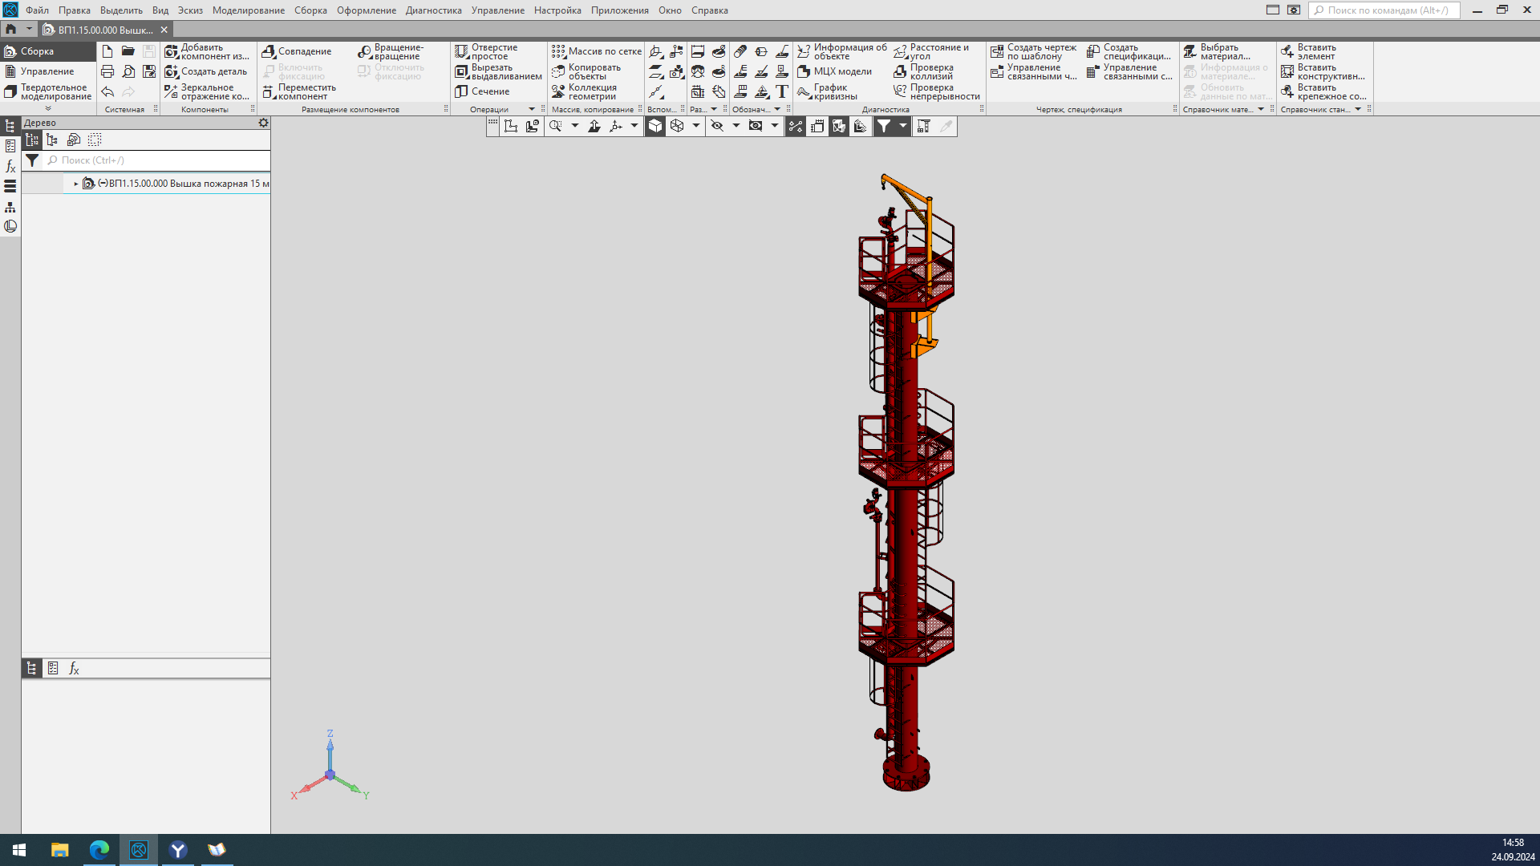Viewport: 1540px width, 866px height.
Task: Click the Move component tool
Action: (x=269, y=91)
